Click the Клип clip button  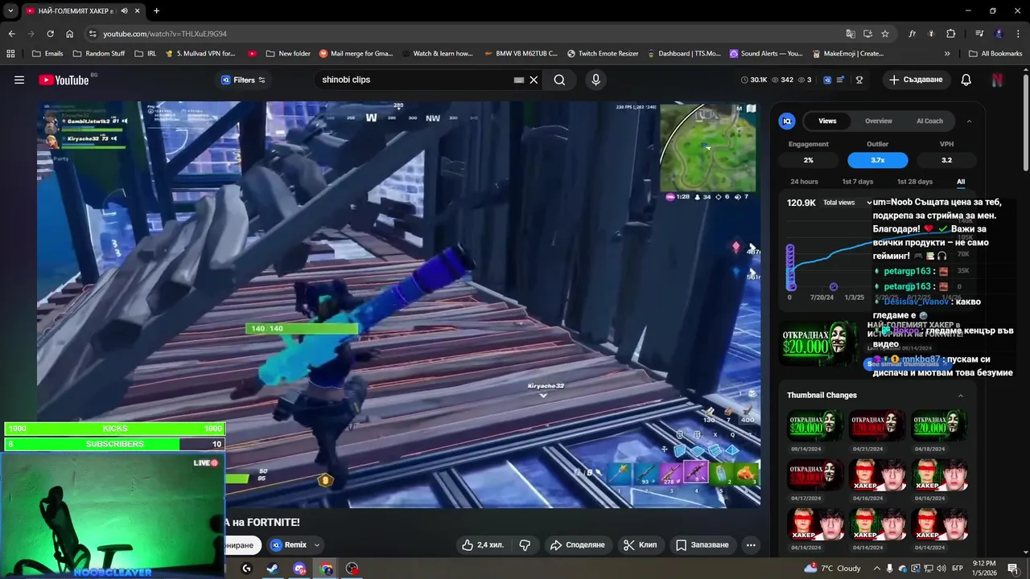(x=640, y=544)
